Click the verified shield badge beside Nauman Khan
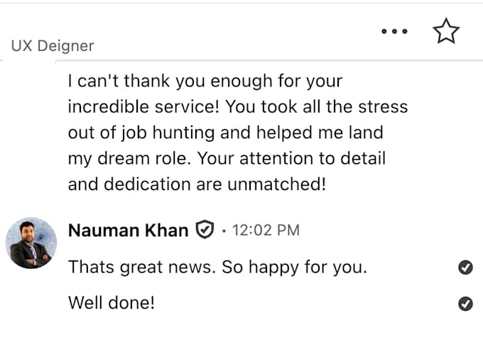 (x=205, y=230)
